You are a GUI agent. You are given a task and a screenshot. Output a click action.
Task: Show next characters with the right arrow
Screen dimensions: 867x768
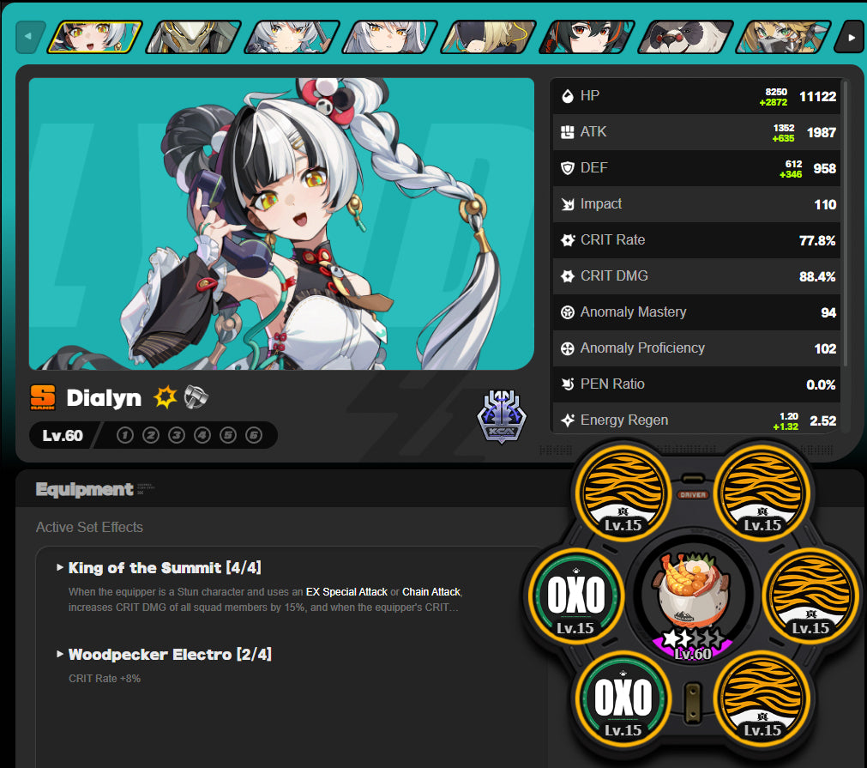point(850,38)
